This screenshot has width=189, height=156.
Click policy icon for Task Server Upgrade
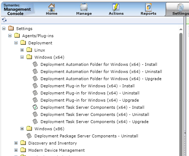[x=35, y=122]
